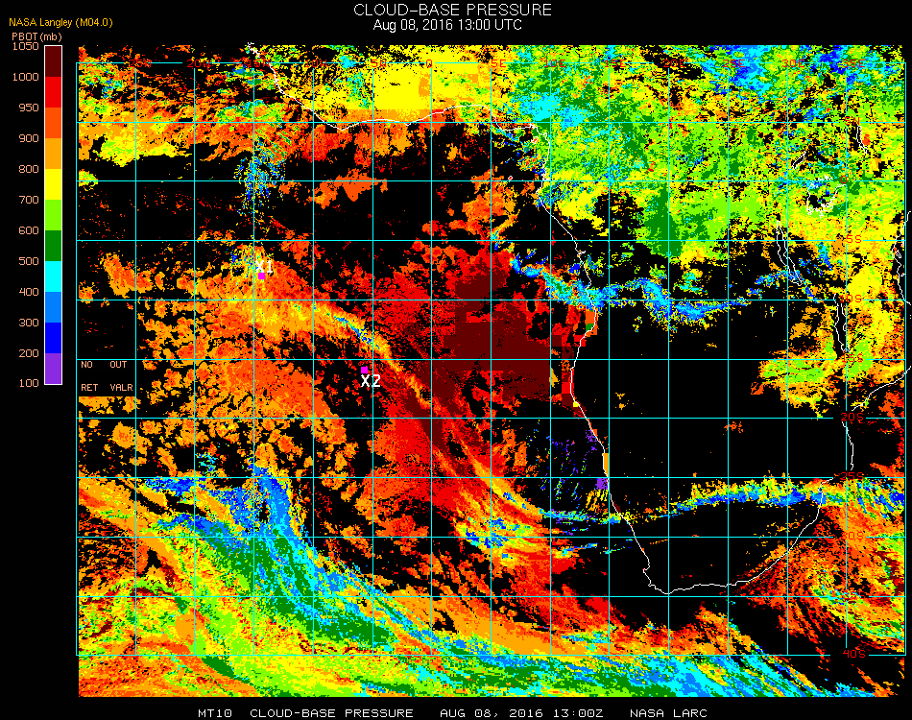The image size is (912, 720).
Task: Click the 25S latitude label
Action: point(852,476)
